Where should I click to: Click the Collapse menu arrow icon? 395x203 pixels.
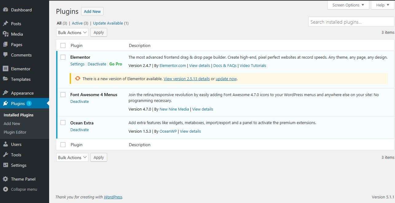[6, 189]
